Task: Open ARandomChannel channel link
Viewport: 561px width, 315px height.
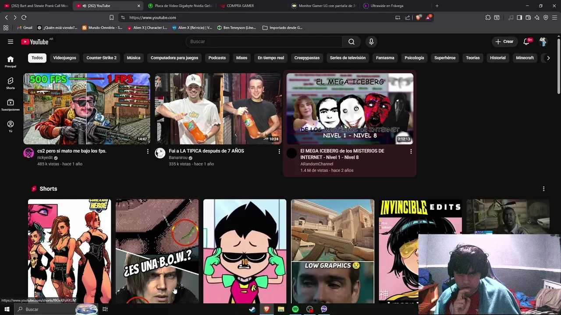Action: pos(316,164)
